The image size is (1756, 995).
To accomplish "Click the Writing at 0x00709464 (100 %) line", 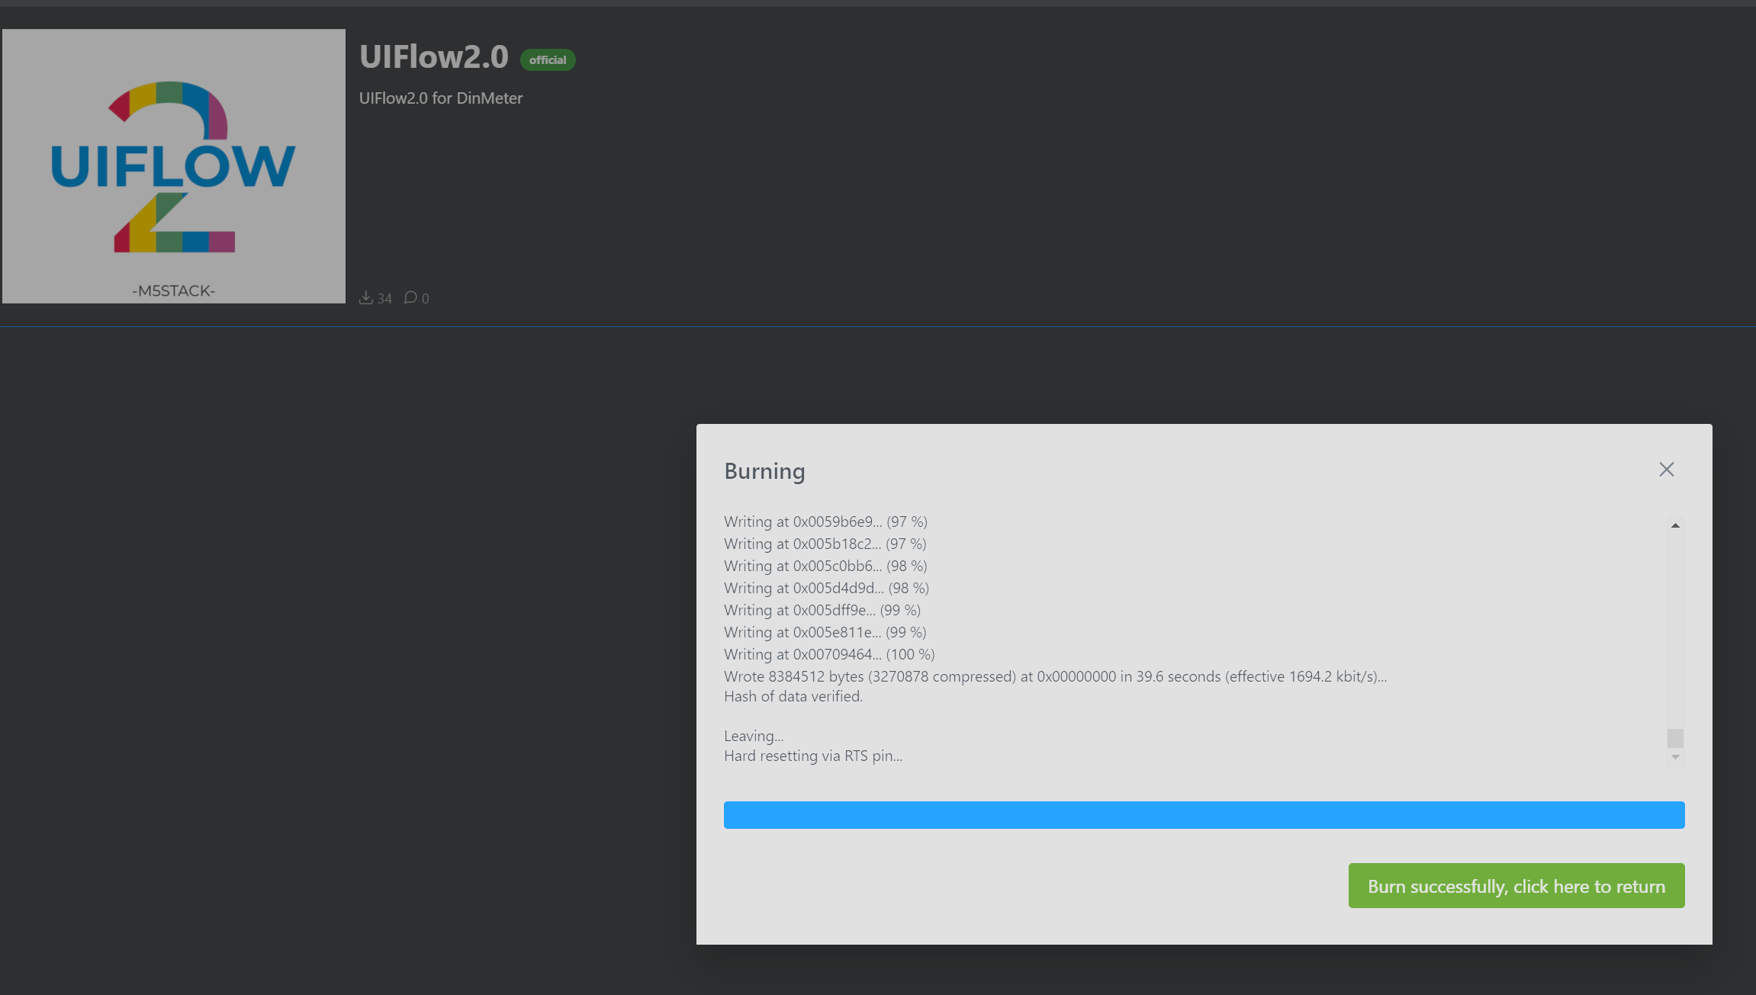I will (829, 654).
